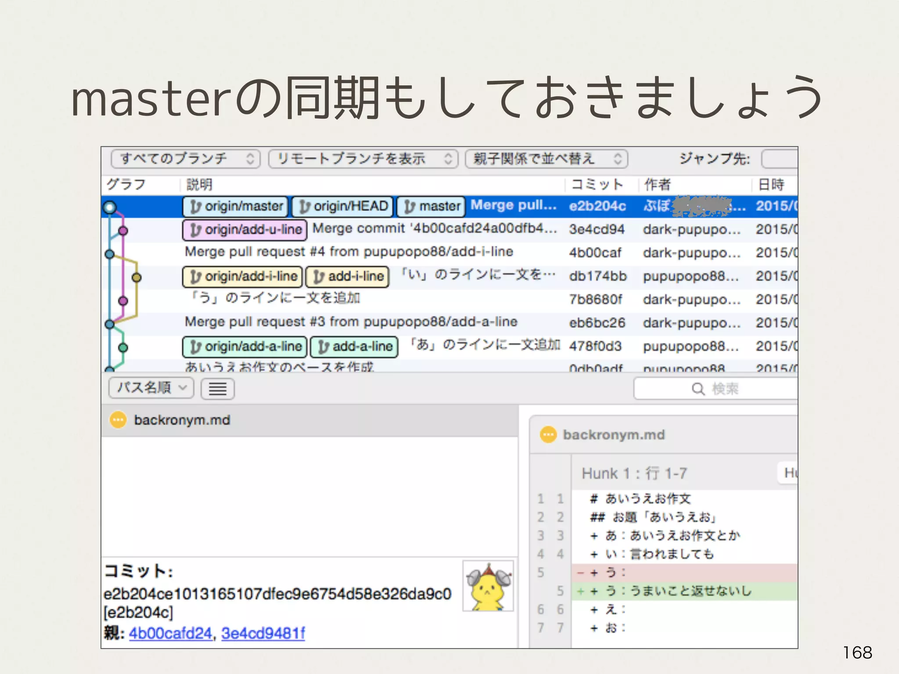The image size is (899, 674).
Task: Click the local master branch tag
Action: pyautogui.click(x=431, y=206)
